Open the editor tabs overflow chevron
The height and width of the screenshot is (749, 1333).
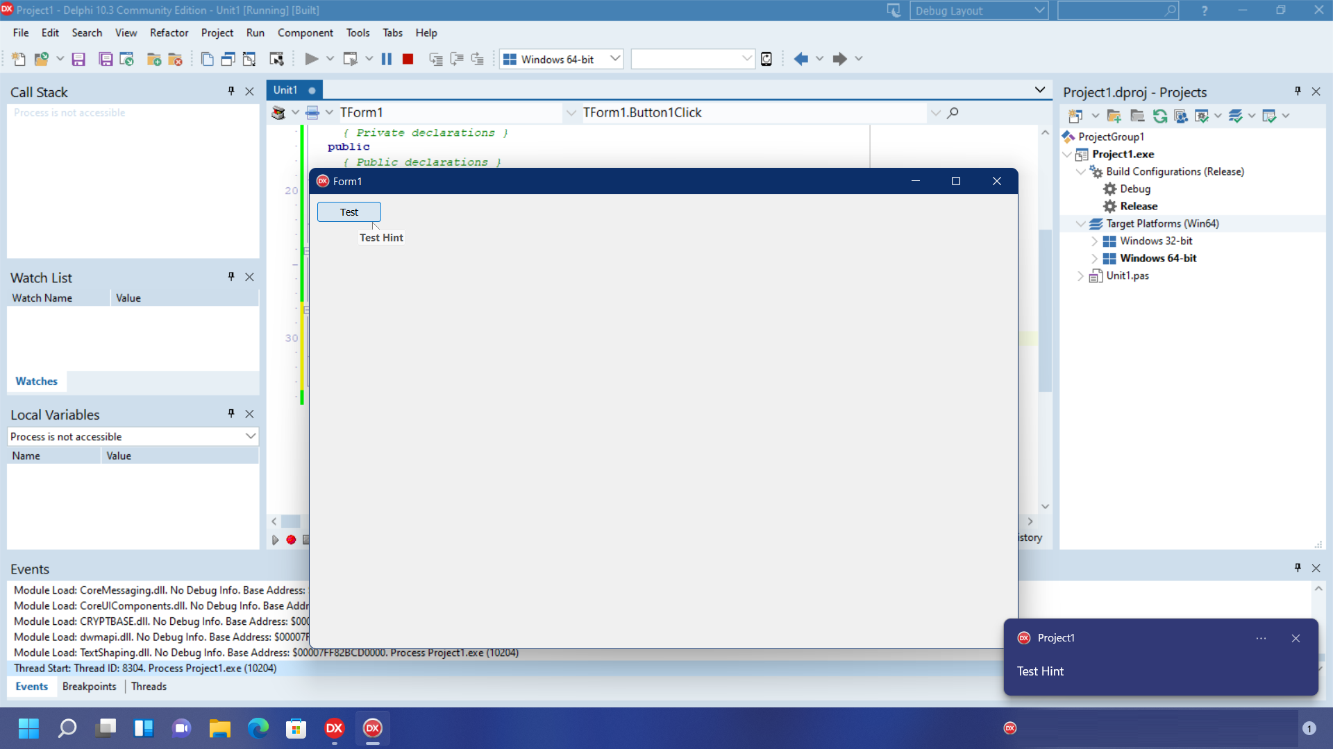[1039, 89]
